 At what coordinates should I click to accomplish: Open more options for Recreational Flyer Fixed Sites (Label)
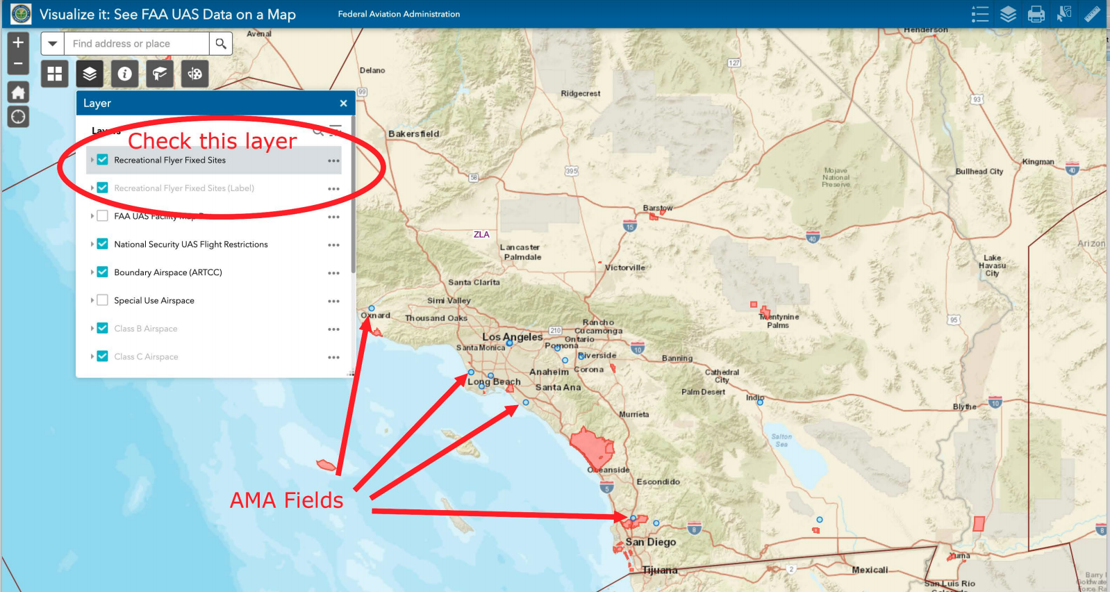(334, 189)
